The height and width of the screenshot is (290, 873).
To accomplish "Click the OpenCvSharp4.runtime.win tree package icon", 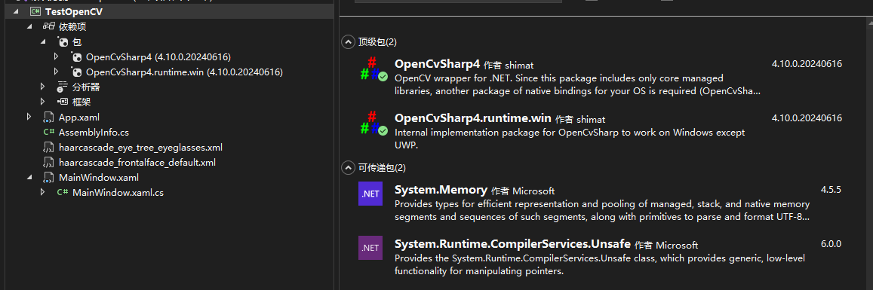I will pos(77,72).
